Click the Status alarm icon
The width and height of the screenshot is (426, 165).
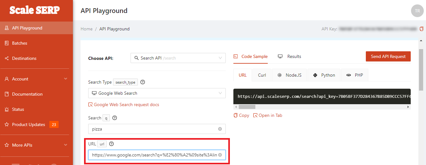pyautogui.click(x=7, y=109)
